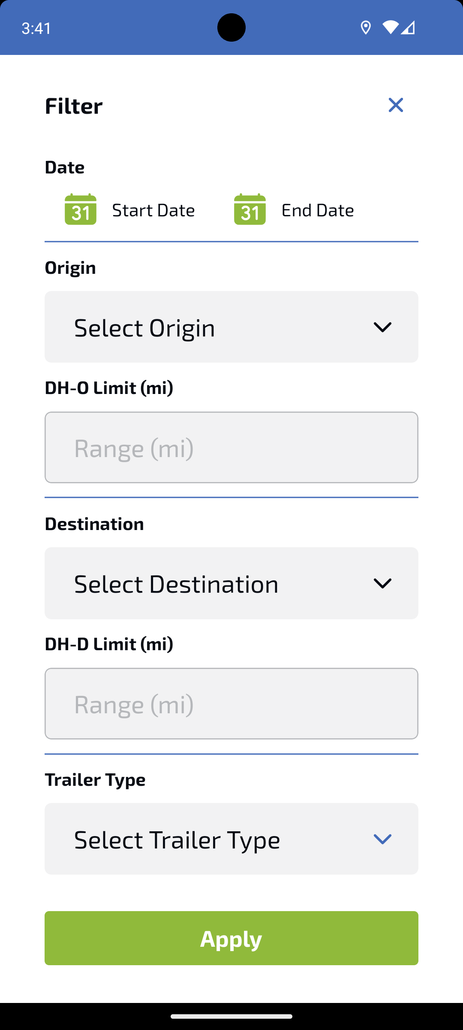Apply the filter settings

[231, 938]
